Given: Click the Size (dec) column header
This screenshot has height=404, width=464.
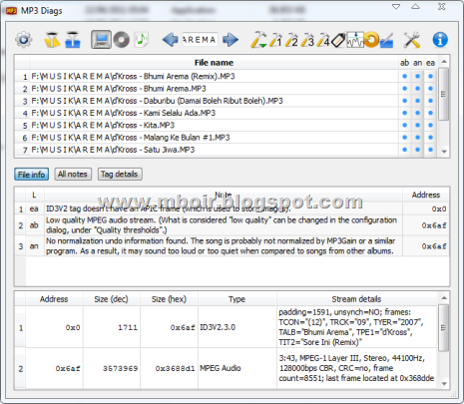Looking at the screenshot, I should (x=111, y=299).
